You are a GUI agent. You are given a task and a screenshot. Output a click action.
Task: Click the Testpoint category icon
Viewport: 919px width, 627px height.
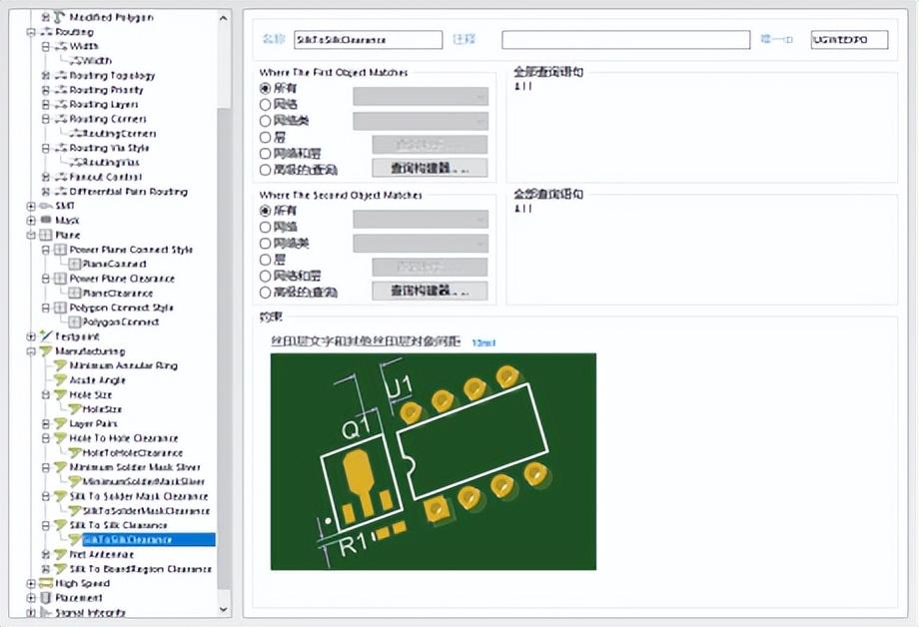pos(45,336)
